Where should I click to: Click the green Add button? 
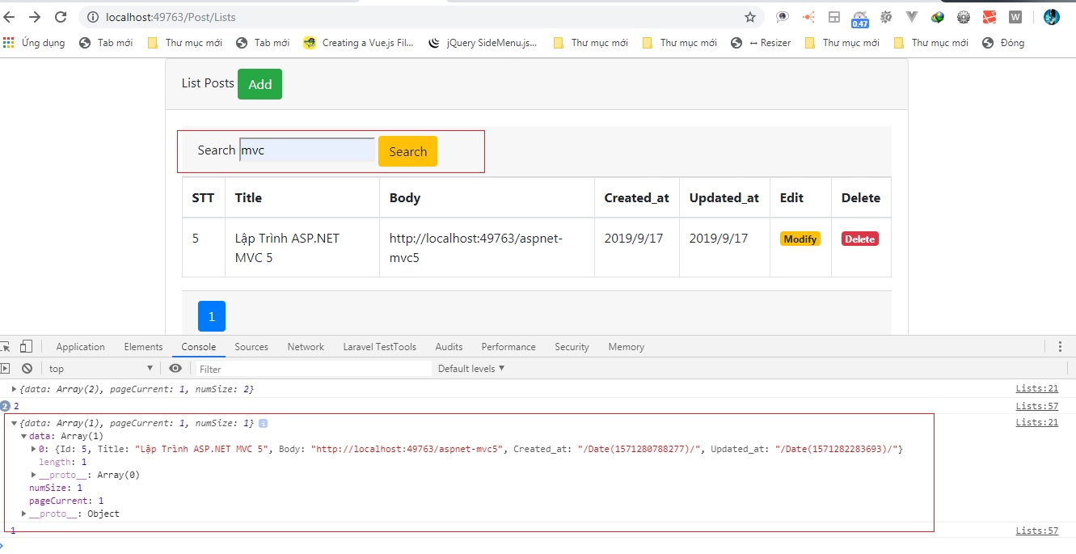(260, 84)
